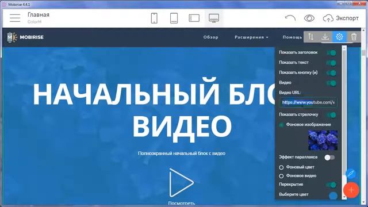Open the Помощь menu item
Image resolution: width=368 pixels, height=207 pixels.
pyautogui.click(x=292, y=37)
